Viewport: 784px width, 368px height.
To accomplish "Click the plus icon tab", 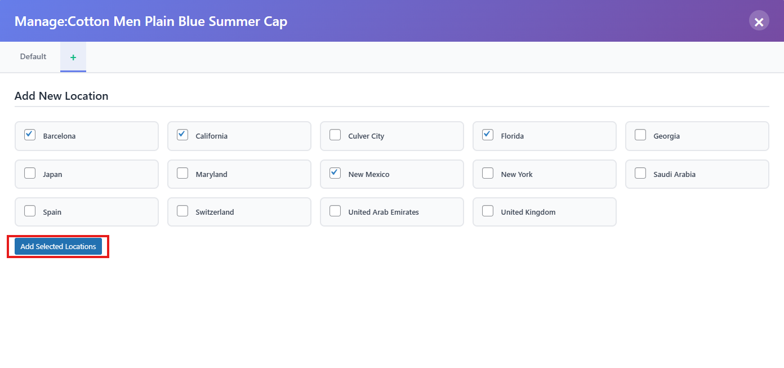I will pos(73,57).
